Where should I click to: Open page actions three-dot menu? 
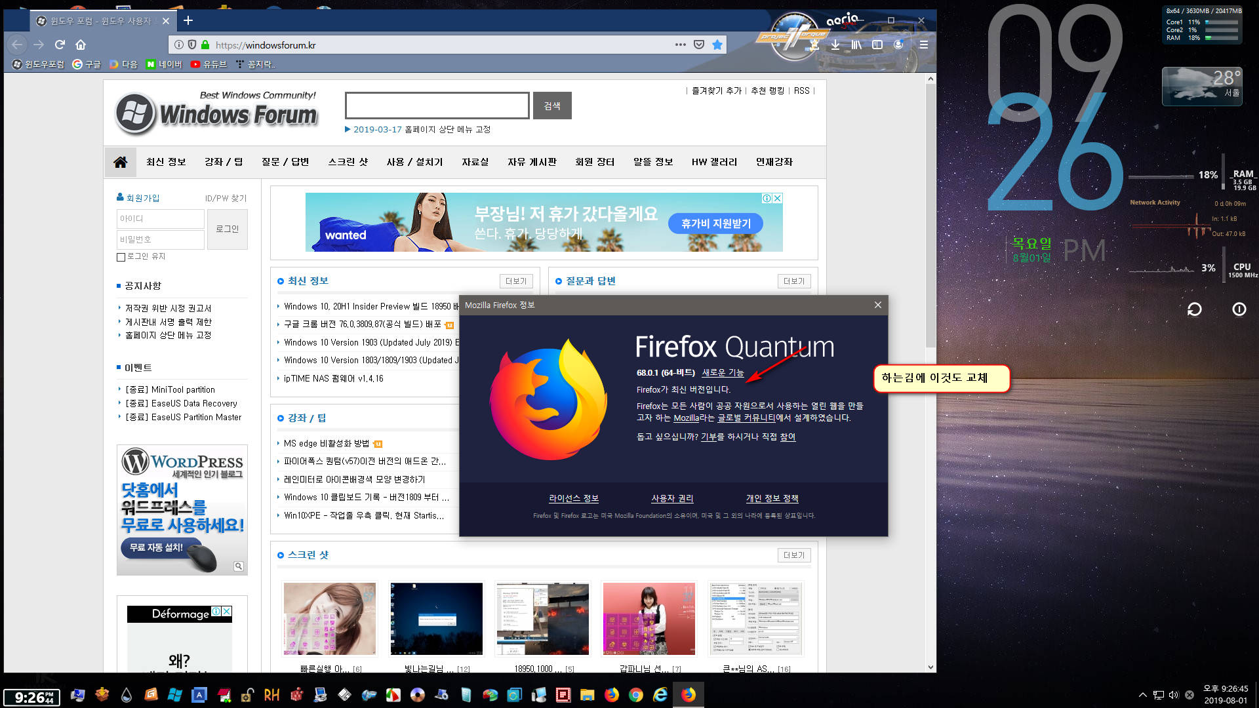tap(681, 45)
